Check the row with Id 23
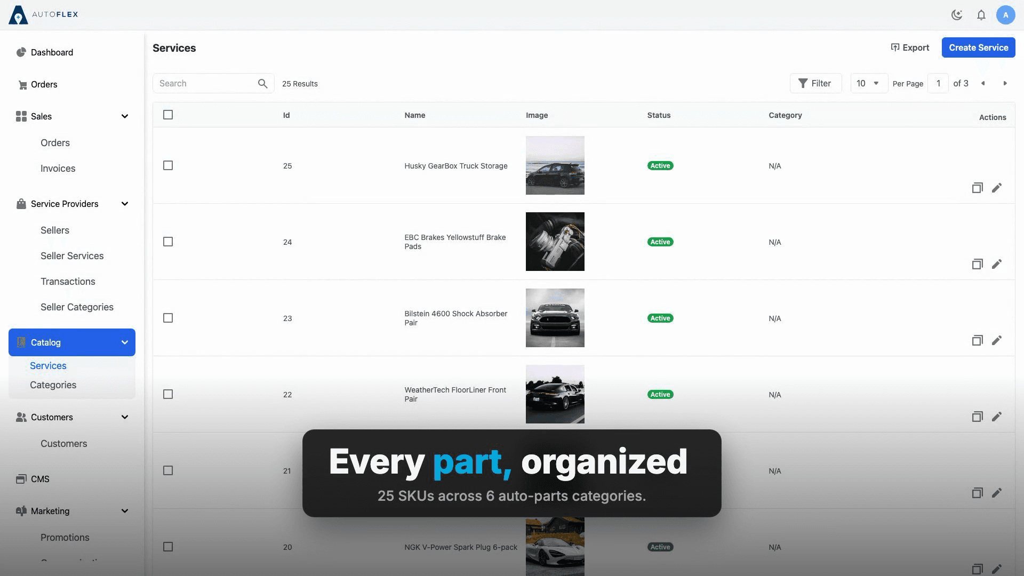 [x=168, y=318]
